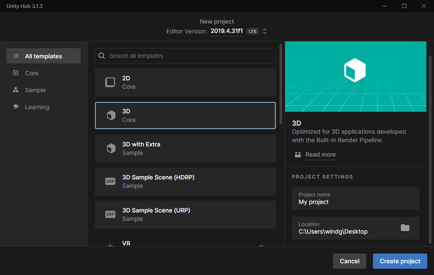The width and height of the screenshot is (434, 275).
Task: Click the search magnifier icon
Action: [101, 56]
